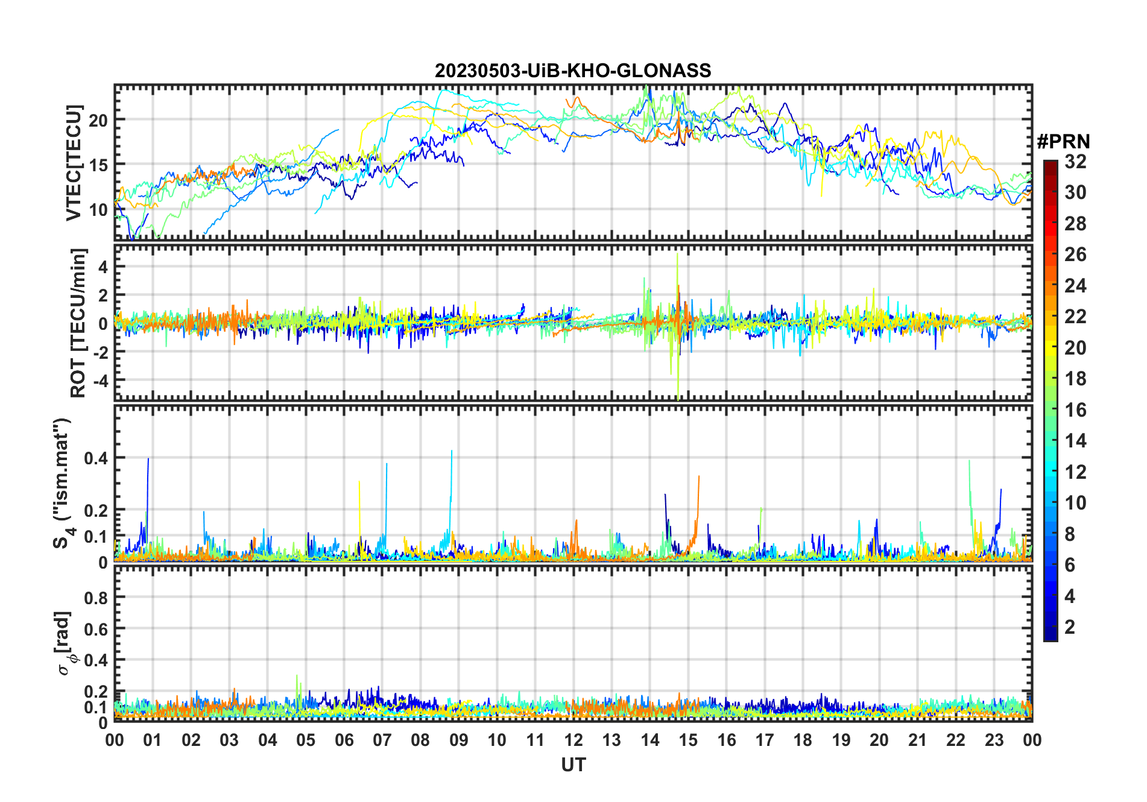
Task: Click the 17 hour tick on the UT axis
Action: (765, 740)
